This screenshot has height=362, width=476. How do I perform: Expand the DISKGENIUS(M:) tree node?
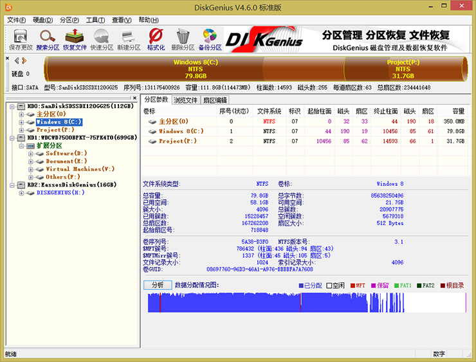pos(21,192)
